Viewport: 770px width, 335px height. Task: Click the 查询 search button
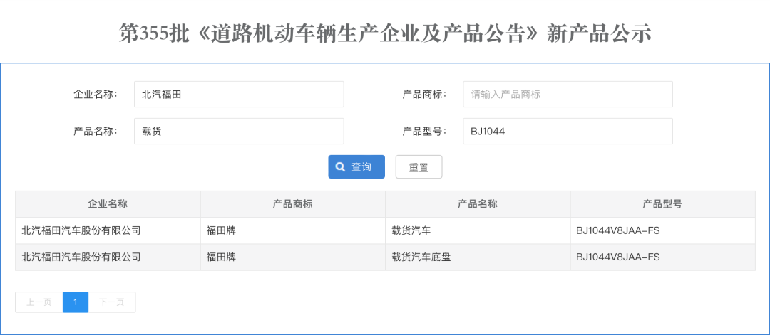point(356,167)
